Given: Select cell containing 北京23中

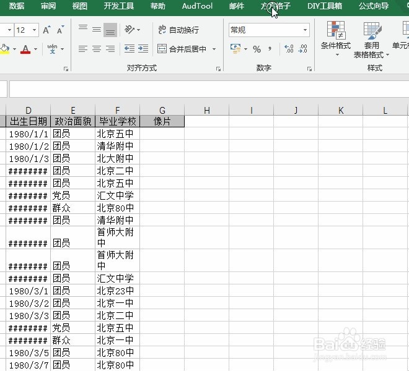Looking at the screenshot, I should (117, 291).
